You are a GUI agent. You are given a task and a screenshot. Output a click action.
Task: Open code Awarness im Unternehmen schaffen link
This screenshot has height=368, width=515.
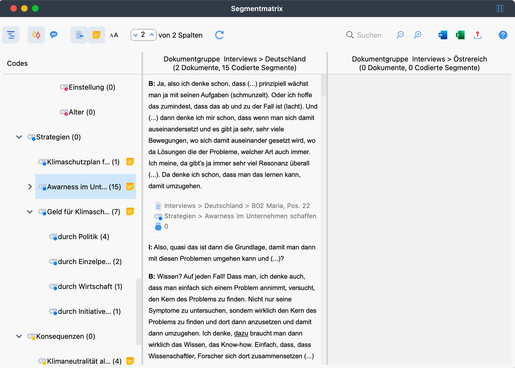240,216
